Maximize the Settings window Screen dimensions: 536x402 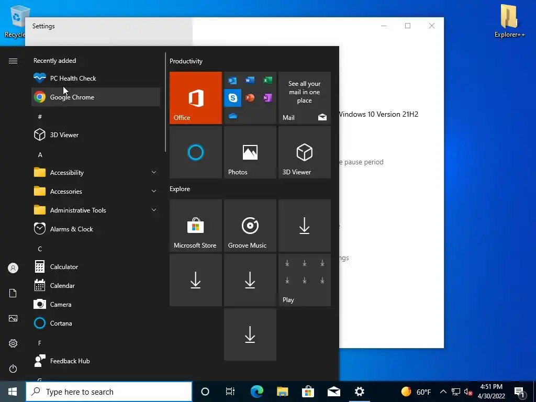408,26
